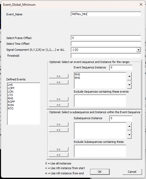Select LTO in Defined Events list

tap(10, 95)
